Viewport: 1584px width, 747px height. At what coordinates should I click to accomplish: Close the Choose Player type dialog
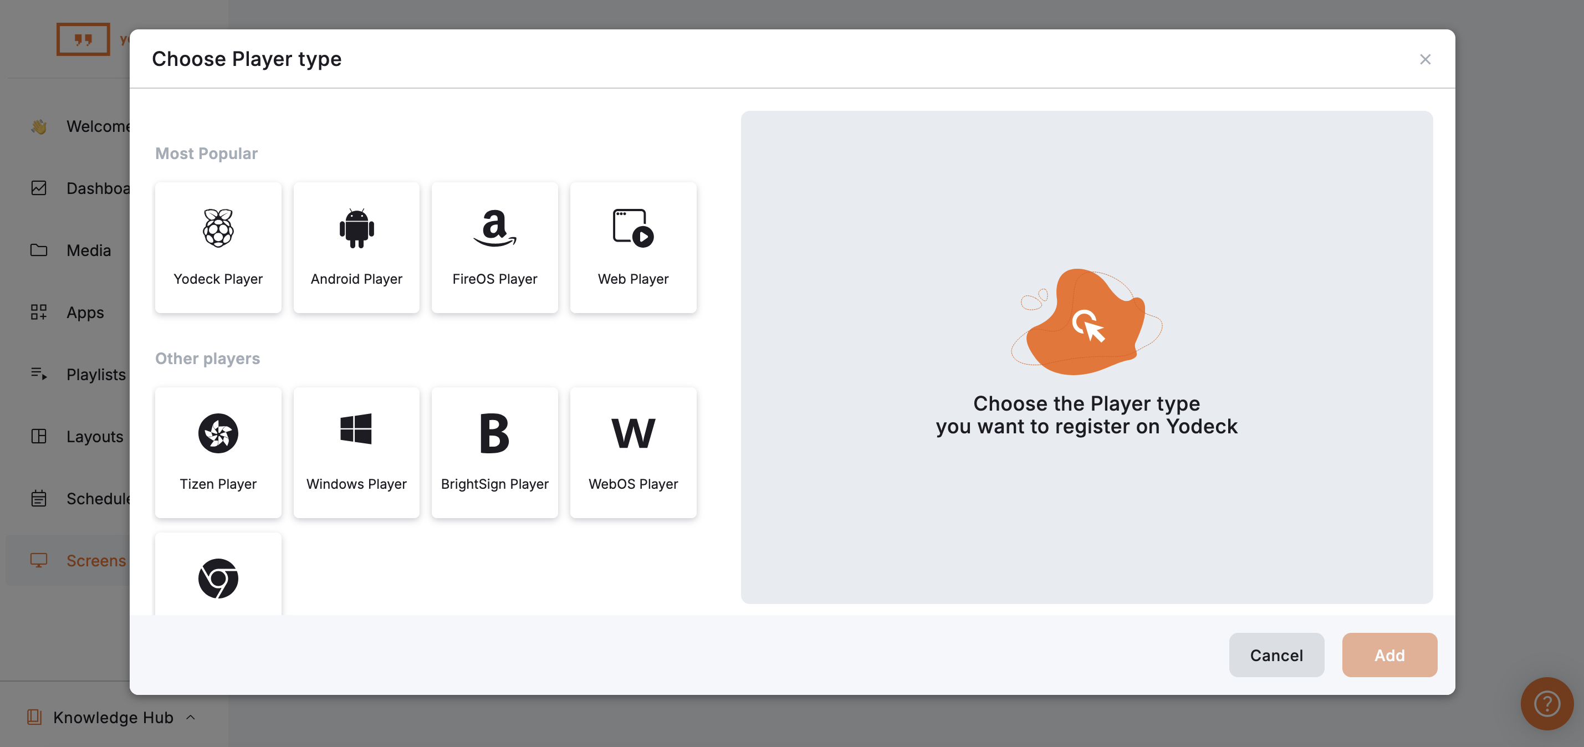(1425, 59)
